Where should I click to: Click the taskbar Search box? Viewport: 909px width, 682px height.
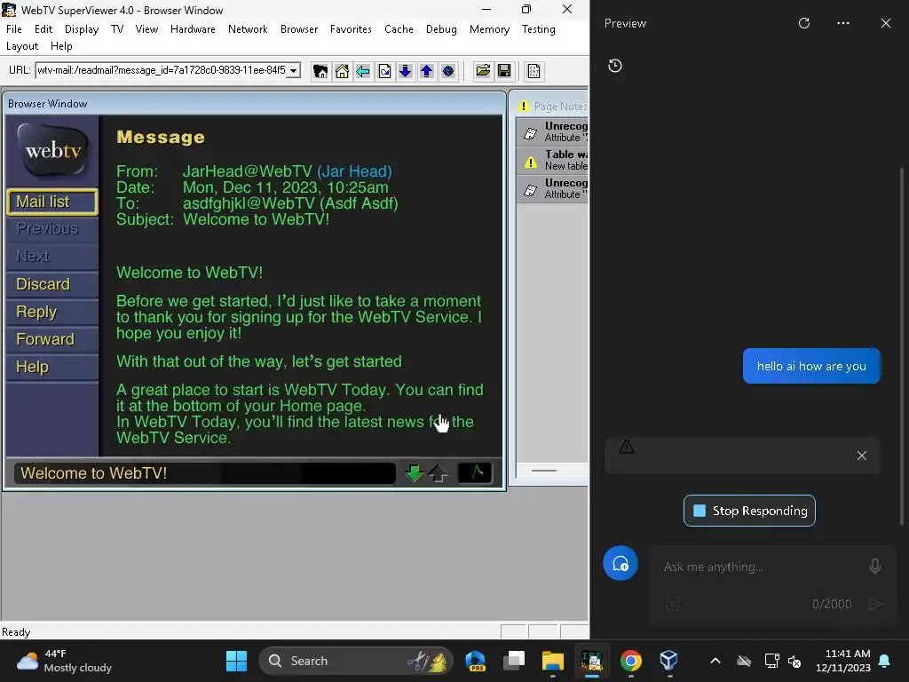tap(355, 661)
